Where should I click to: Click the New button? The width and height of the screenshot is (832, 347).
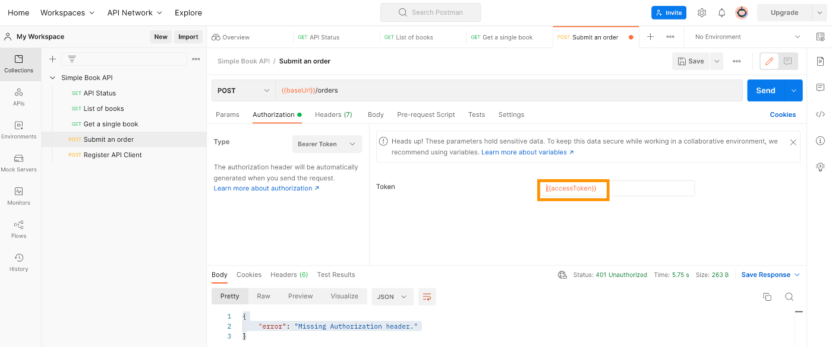coord(161,37)
